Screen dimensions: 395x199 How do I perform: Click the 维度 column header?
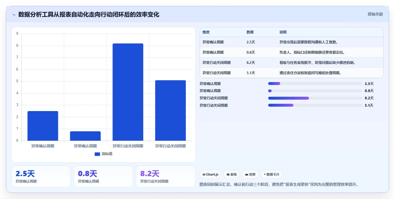point(206,32)
